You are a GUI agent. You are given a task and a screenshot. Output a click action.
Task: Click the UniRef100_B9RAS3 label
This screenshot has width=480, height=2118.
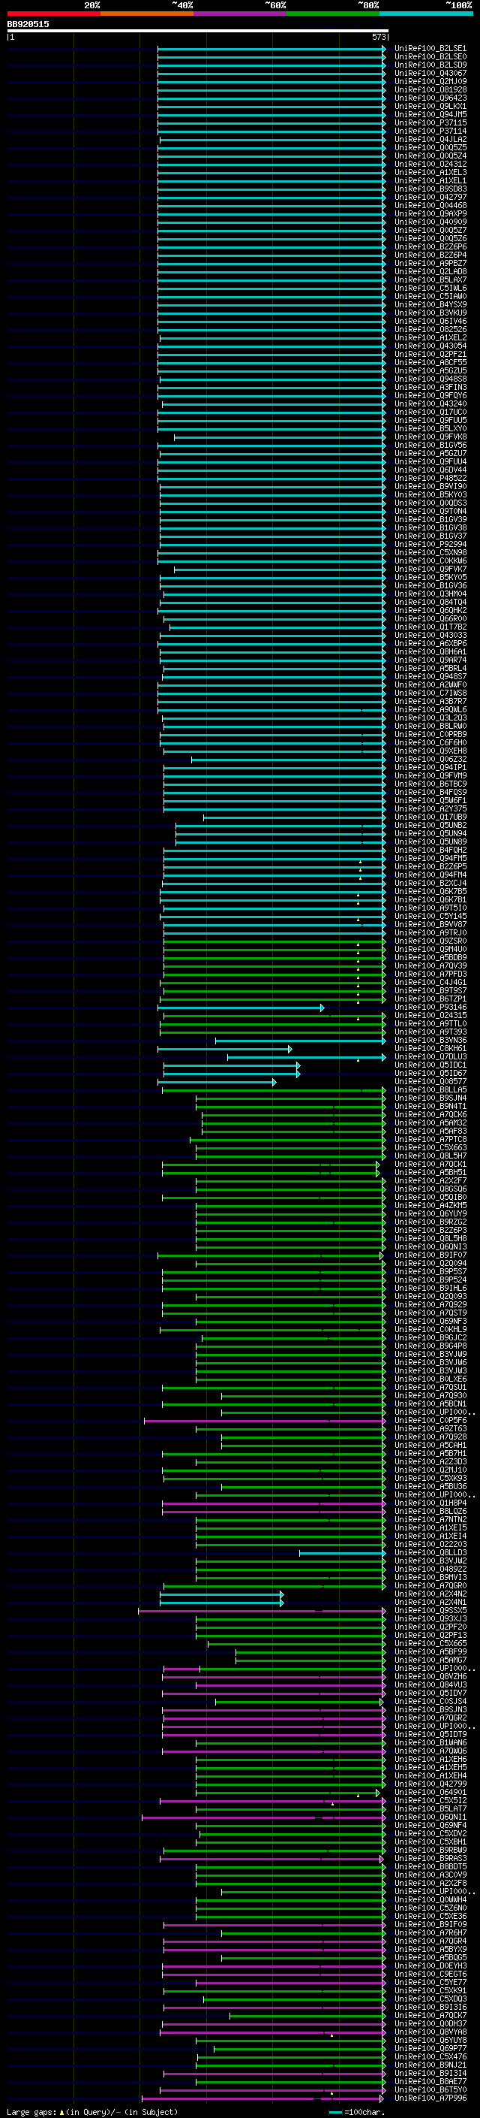430,1858
